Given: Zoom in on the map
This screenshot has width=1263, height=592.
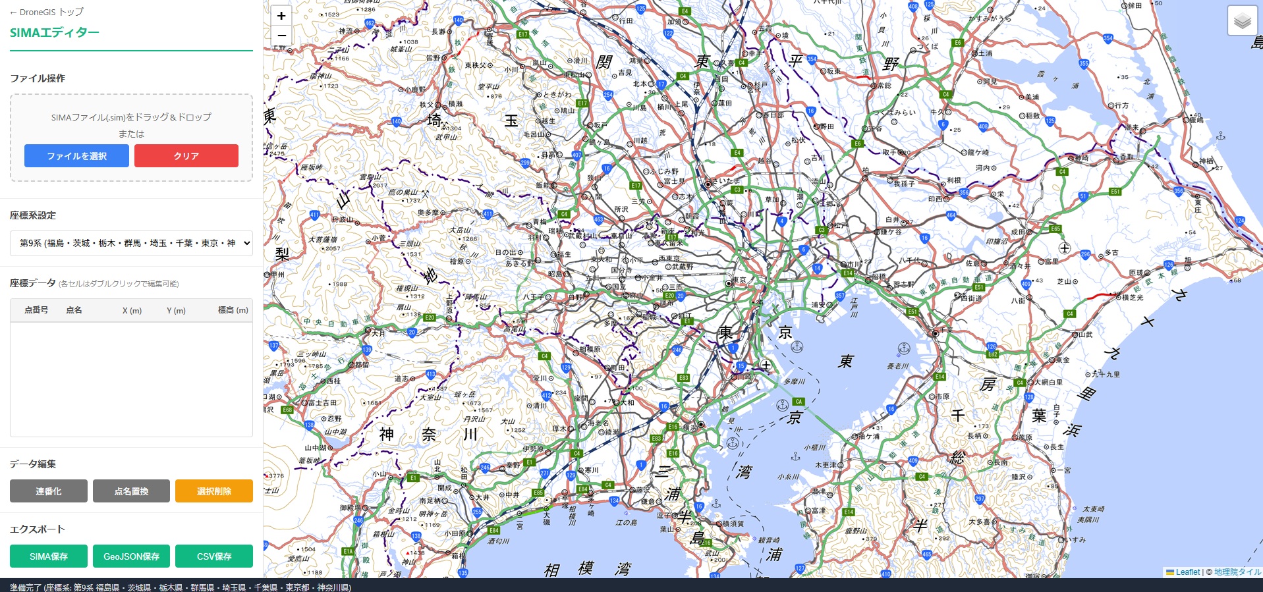Looking at the screenshot, I should click(281, 16).
